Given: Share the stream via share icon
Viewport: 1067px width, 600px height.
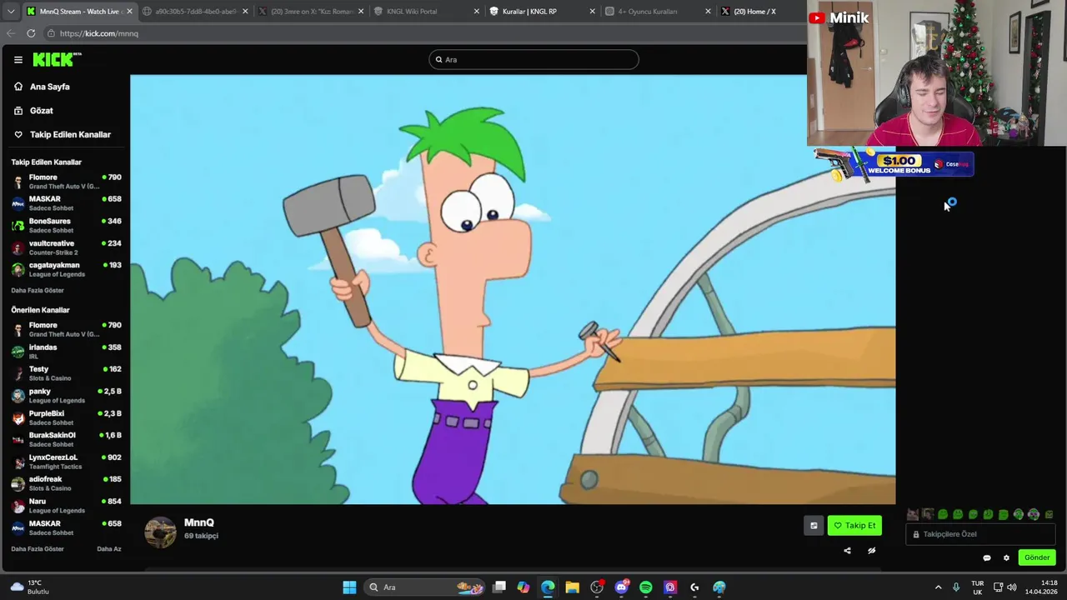Looking at the screenshot, I should pos(847,550).
